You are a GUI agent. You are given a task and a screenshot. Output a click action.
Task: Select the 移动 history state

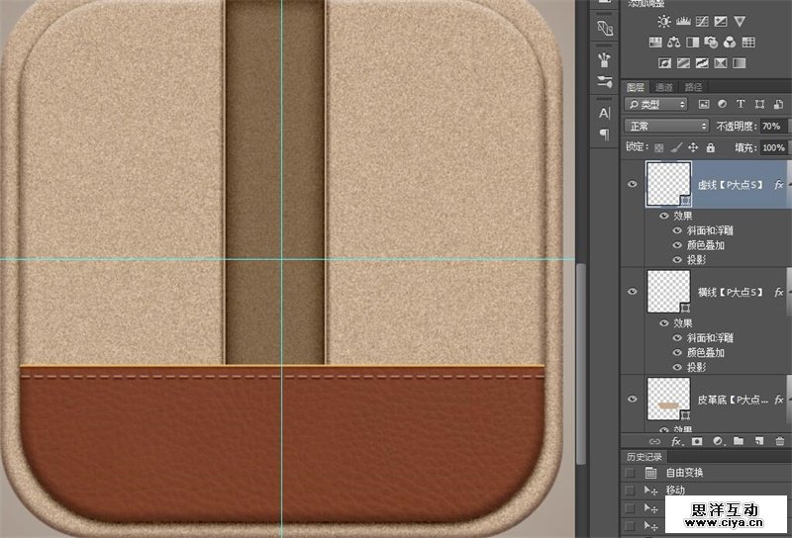(675, 491)
